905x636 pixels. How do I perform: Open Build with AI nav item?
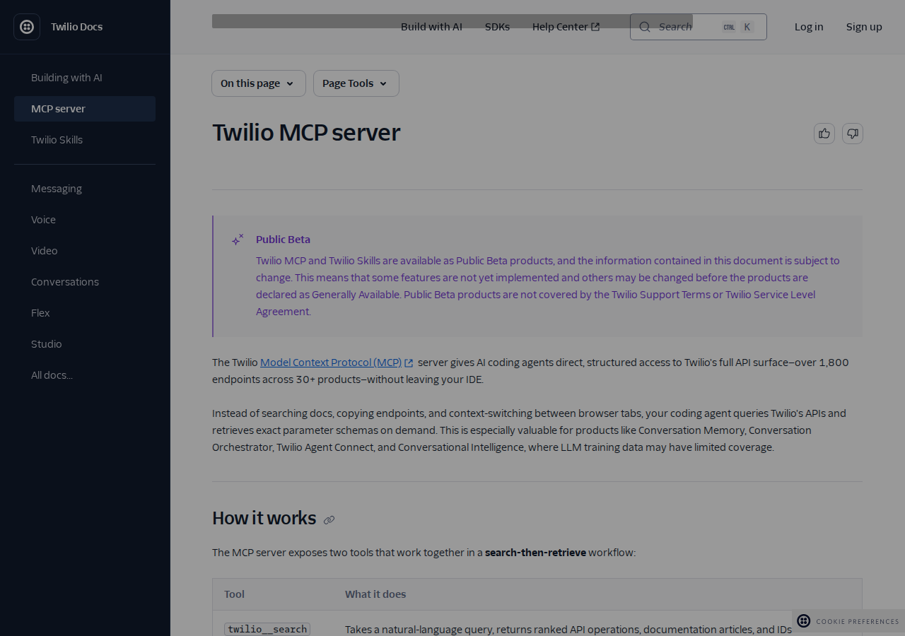click(x=431, y=27)
